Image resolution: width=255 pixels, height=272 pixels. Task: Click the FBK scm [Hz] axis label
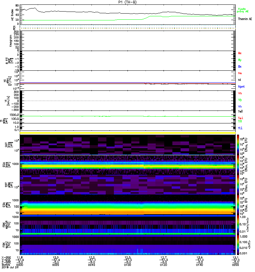tap(6, 244)
